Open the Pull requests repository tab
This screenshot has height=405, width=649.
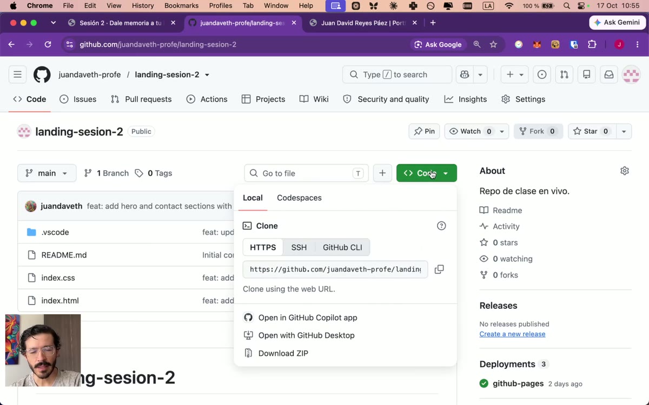point(141,99)
